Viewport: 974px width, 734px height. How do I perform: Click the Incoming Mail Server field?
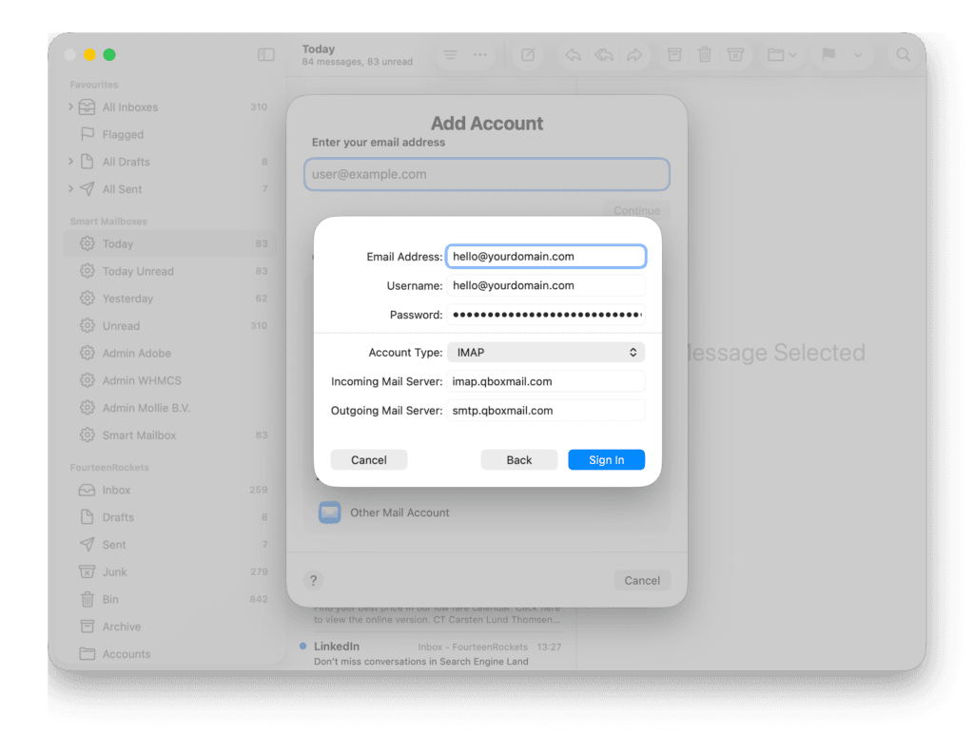coord(546,381)
